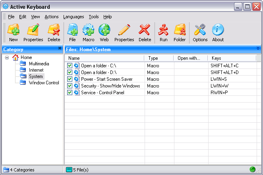Click the Files panel header chevron
Image resolution: width=263 pixels, height=175 pixels.
[258, 48]
